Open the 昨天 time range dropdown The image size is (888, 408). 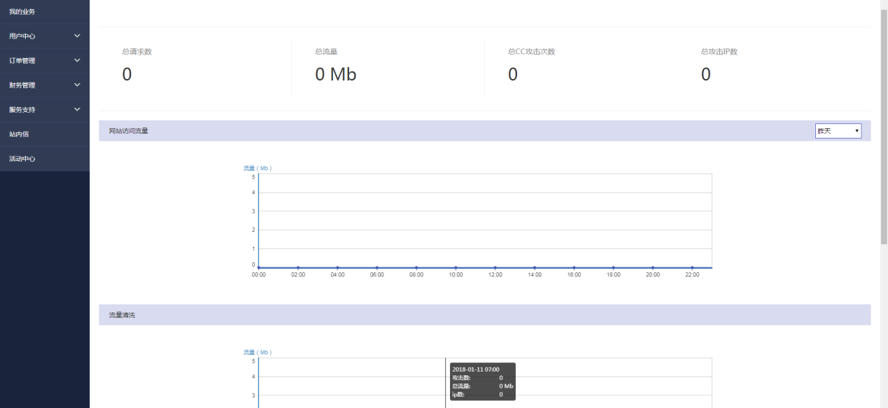pyautogui.click(x=838, y=131)
